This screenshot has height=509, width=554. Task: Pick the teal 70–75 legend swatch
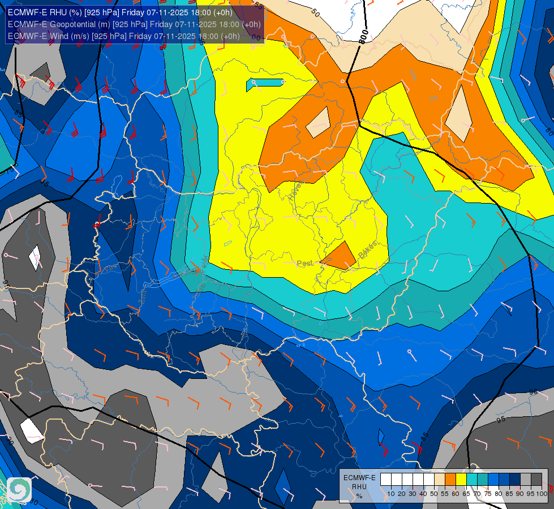[483, 479]
